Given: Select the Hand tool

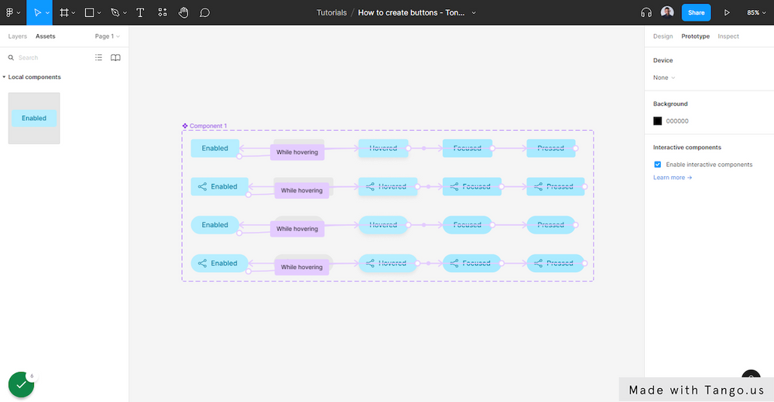Looking at the screenshot, I should pyautogui.click(x=183, y=12).
